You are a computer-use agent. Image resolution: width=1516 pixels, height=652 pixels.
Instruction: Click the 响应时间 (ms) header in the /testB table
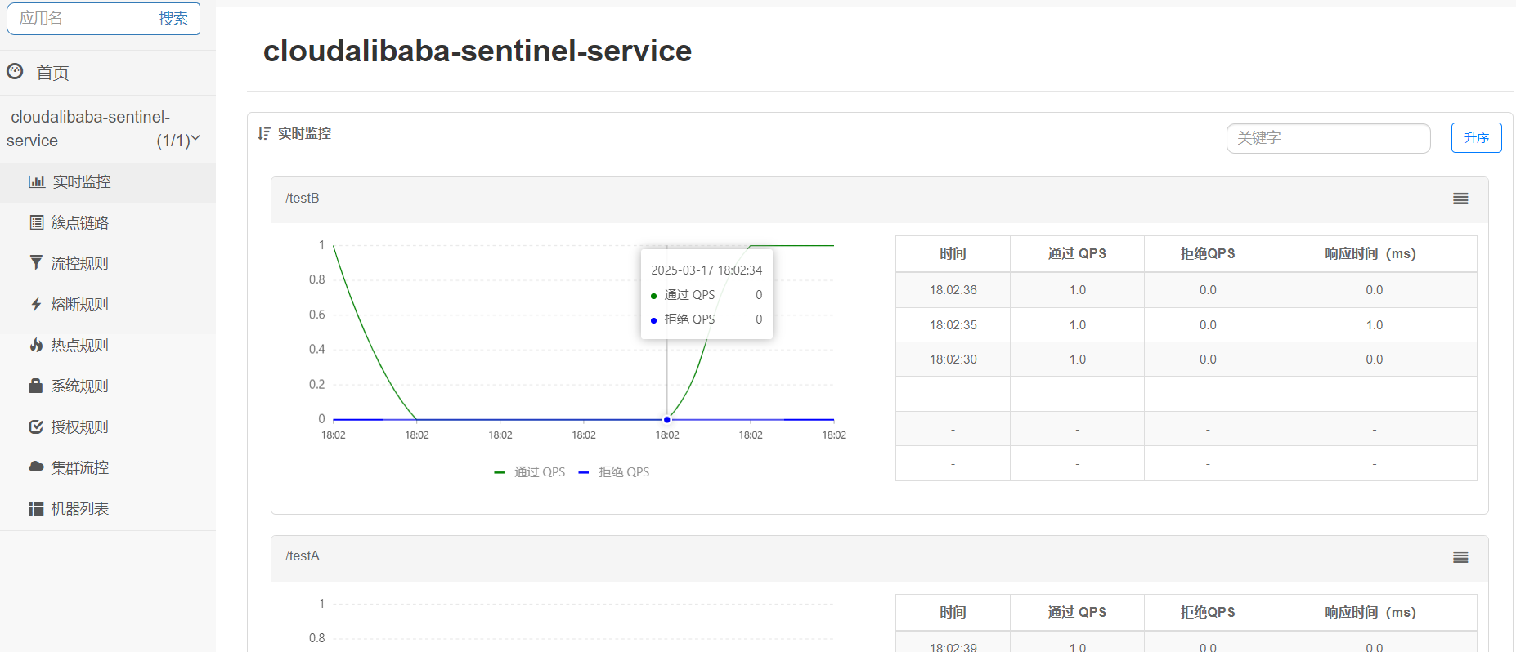[1374, 254]
